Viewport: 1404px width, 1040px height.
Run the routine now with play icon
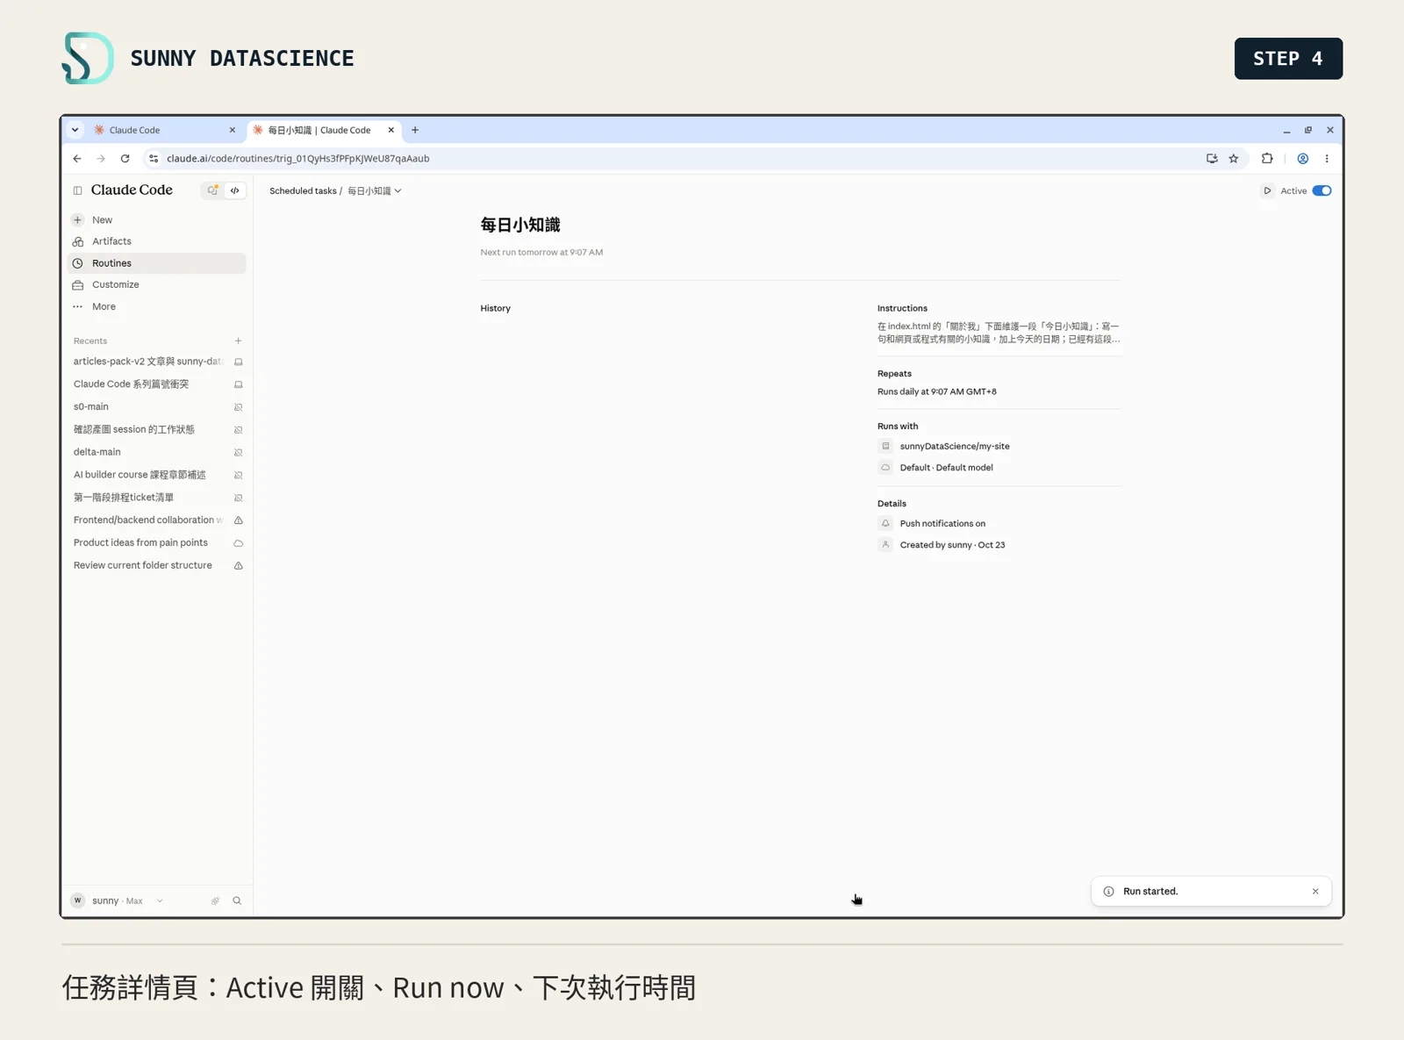[1267, 190]
